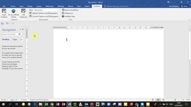191x107 pixels.
Task: Open the notifications action center
Action: (186, 104)
